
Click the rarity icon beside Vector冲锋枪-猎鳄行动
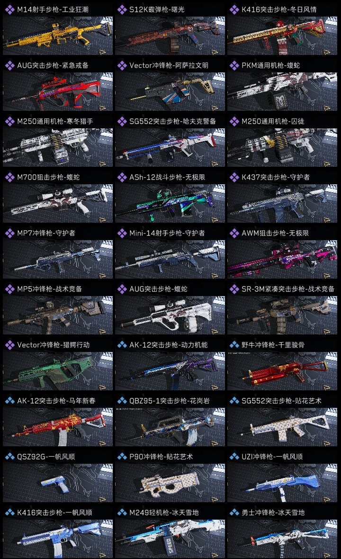9,345
